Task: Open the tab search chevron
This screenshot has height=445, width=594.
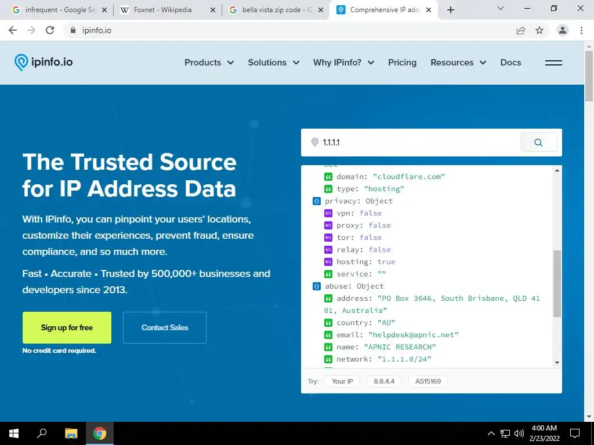Action: 501,8
